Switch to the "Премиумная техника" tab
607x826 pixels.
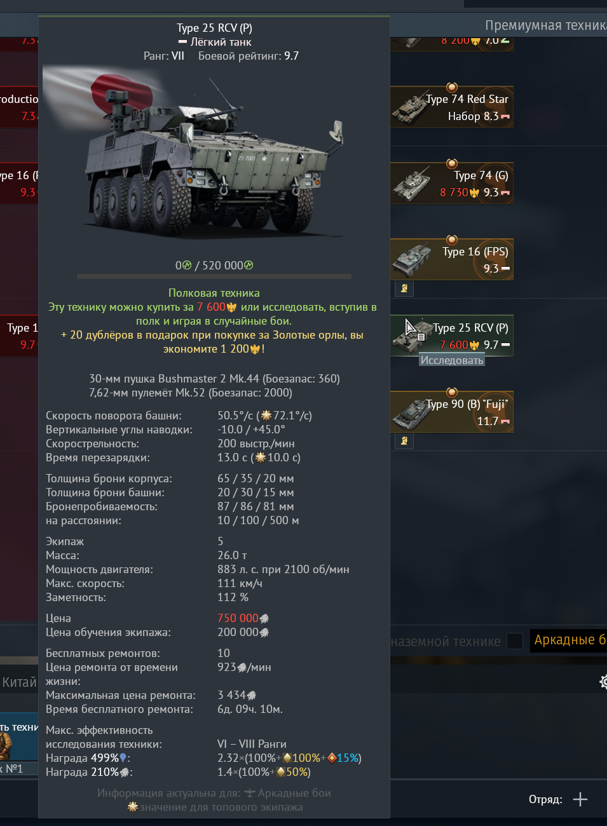[546, 25]
